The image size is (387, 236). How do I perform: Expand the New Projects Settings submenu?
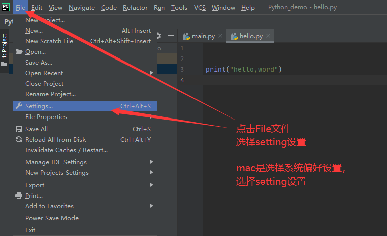pos(152,172)
